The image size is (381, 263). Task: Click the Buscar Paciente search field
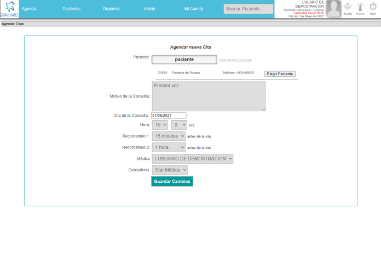pos(248,9)
